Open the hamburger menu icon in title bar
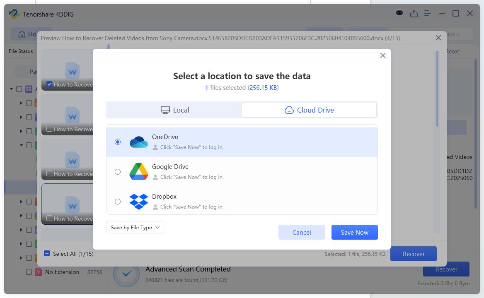Image resolution: width=484 pixels, height=298 pixels. tap(428, 14)
